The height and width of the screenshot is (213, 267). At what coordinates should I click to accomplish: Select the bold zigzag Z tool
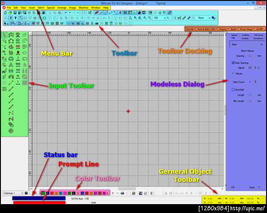tap(11, 119)
